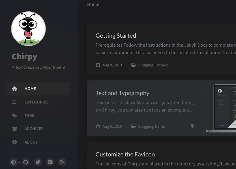Click the Blogging, Tutorial categories text
The image size is (236, 169).
153,65
